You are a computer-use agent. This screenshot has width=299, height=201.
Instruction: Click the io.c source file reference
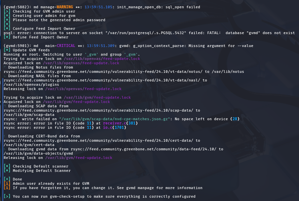[108, 127]
